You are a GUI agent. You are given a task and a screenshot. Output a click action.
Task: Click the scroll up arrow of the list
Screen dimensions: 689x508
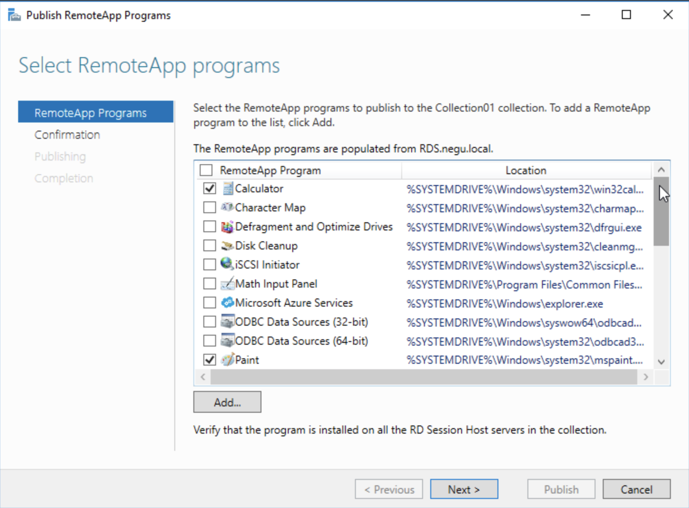[x=661, y=170]
